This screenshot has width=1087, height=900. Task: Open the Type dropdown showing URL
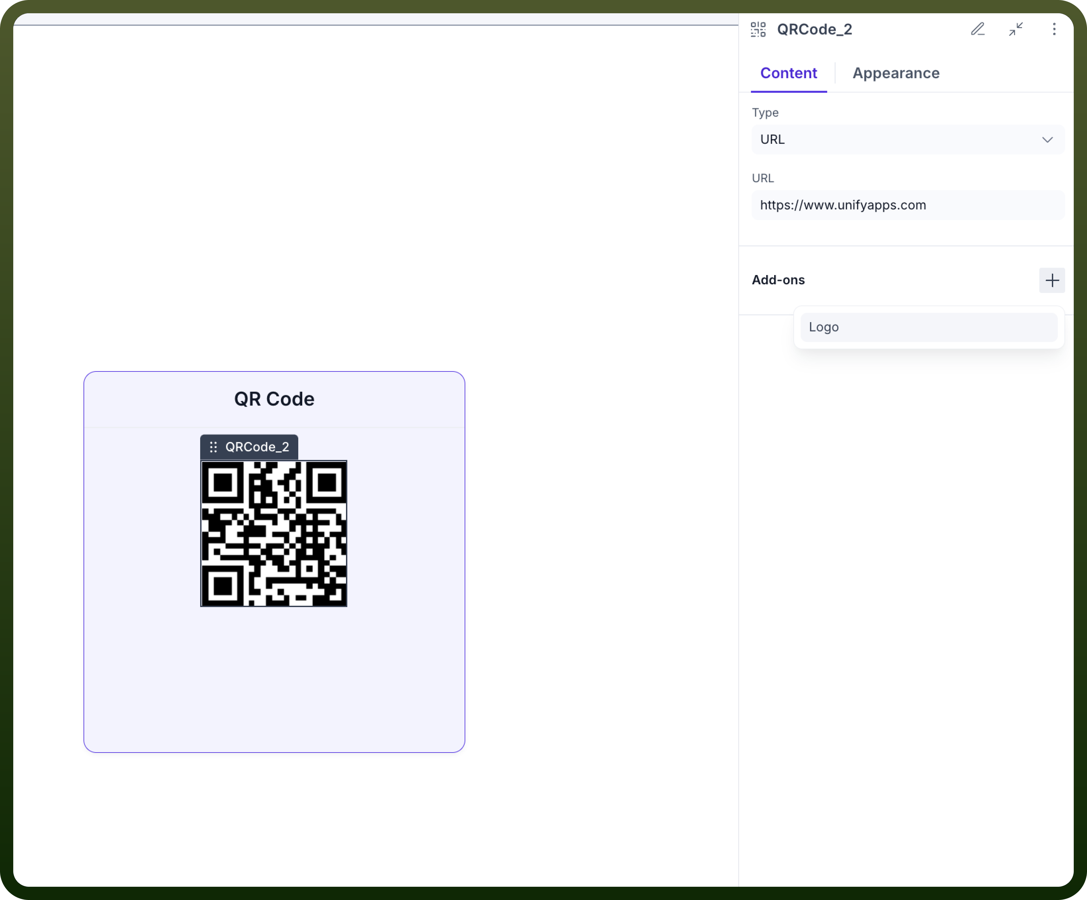pos(908,140)
